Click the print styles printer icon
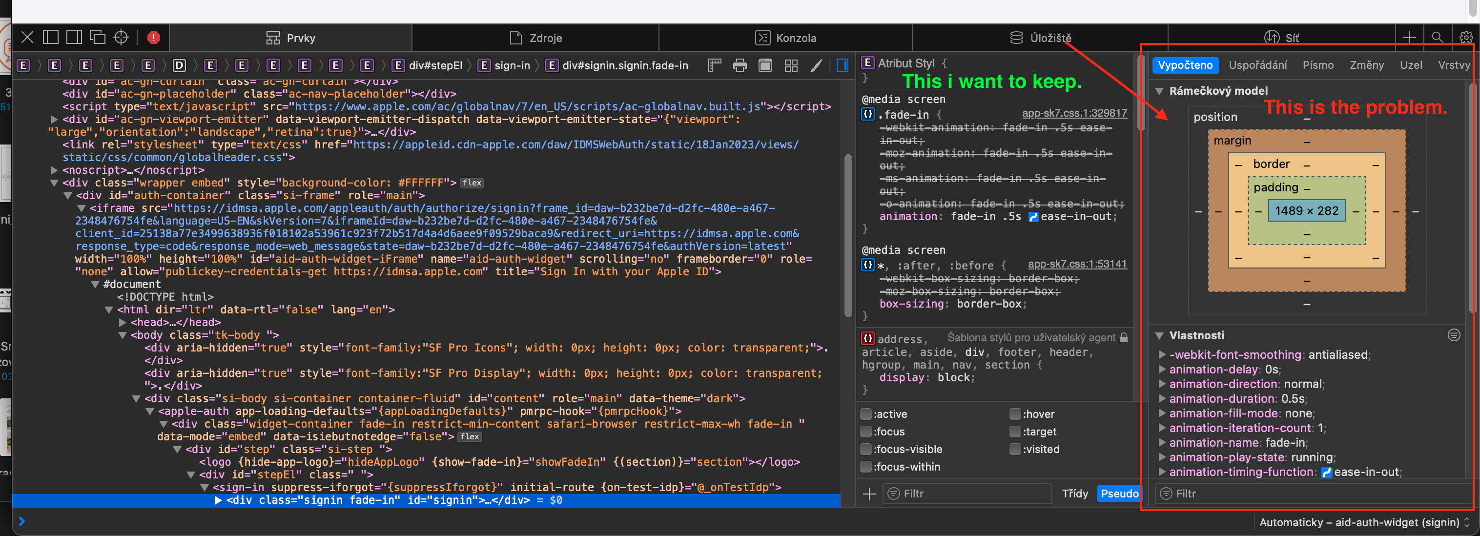1480x536 pixels. [x=740, y=65]
